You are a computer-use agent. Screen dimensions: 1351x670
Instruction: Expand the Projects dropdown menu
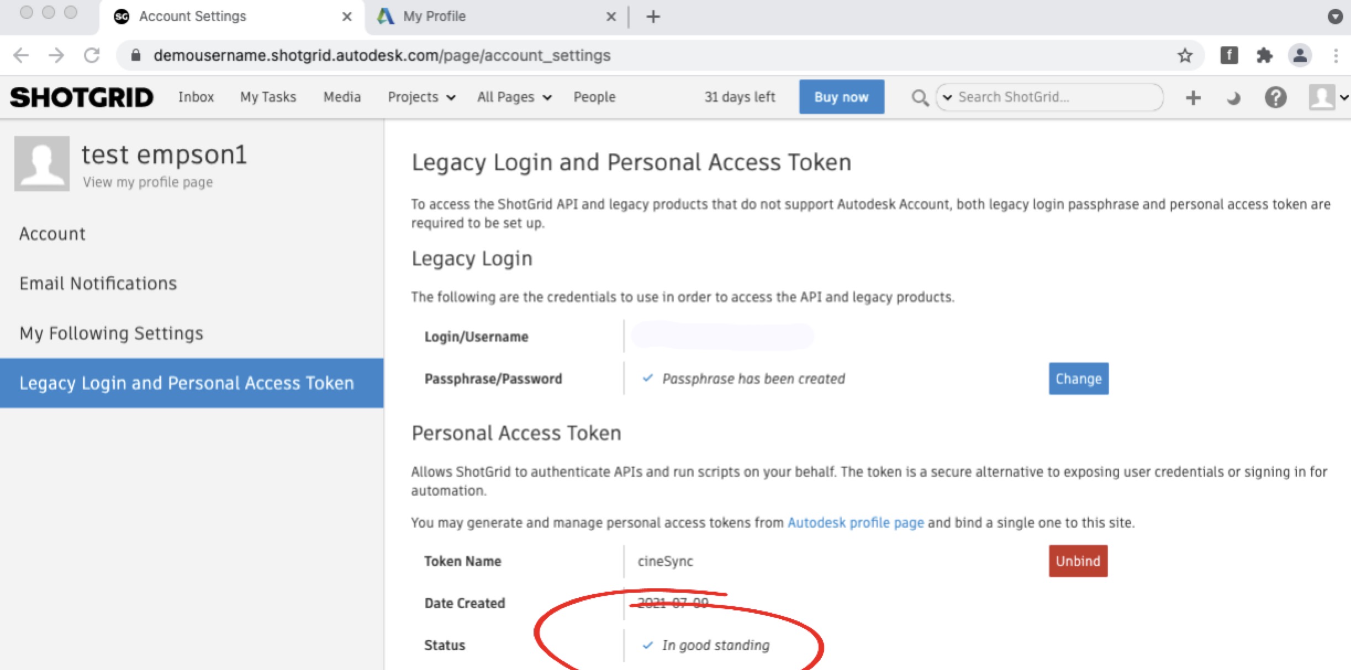tap(421, 97)
